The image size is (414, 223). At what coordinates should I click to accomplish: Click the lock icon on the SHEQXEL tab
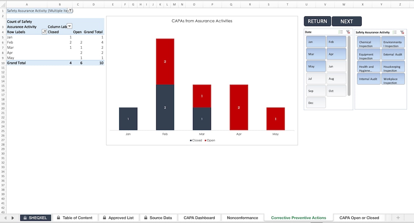(25, 218)
